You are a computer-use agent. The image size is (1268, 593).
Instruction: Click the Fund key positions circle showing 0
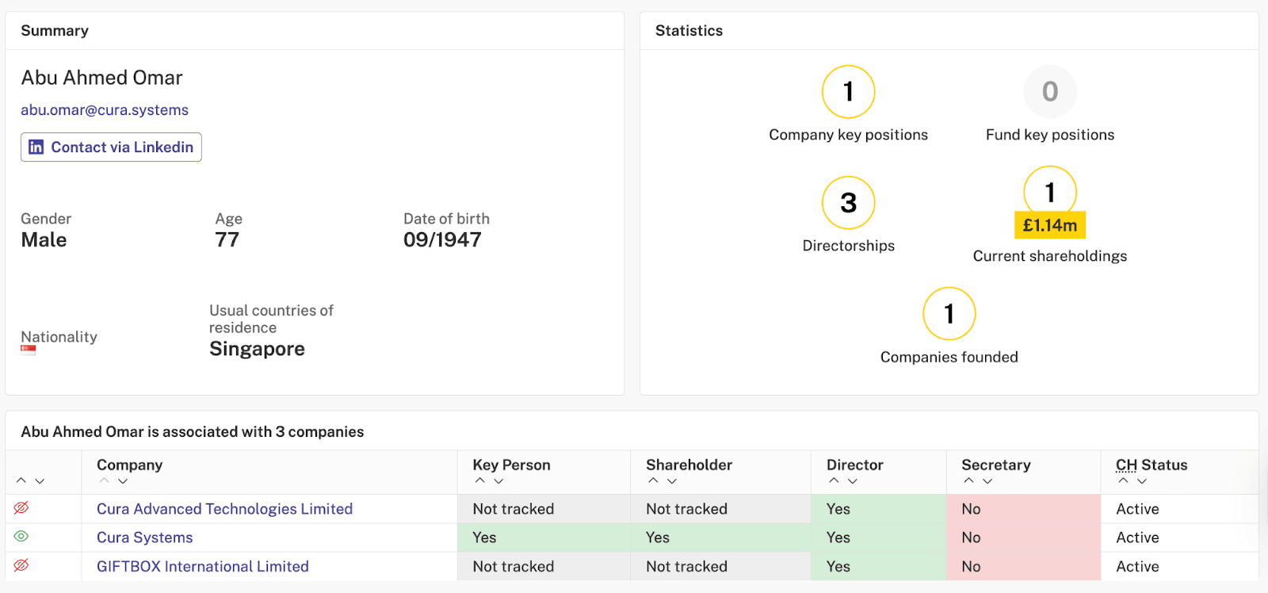click(x=1050, y=92)
